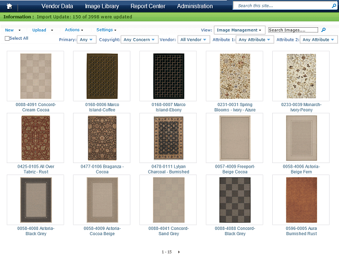Open the Image Library menu
The height and width of the screenshot is (255, 339).
pyautogui.click(x=102, y=6)
